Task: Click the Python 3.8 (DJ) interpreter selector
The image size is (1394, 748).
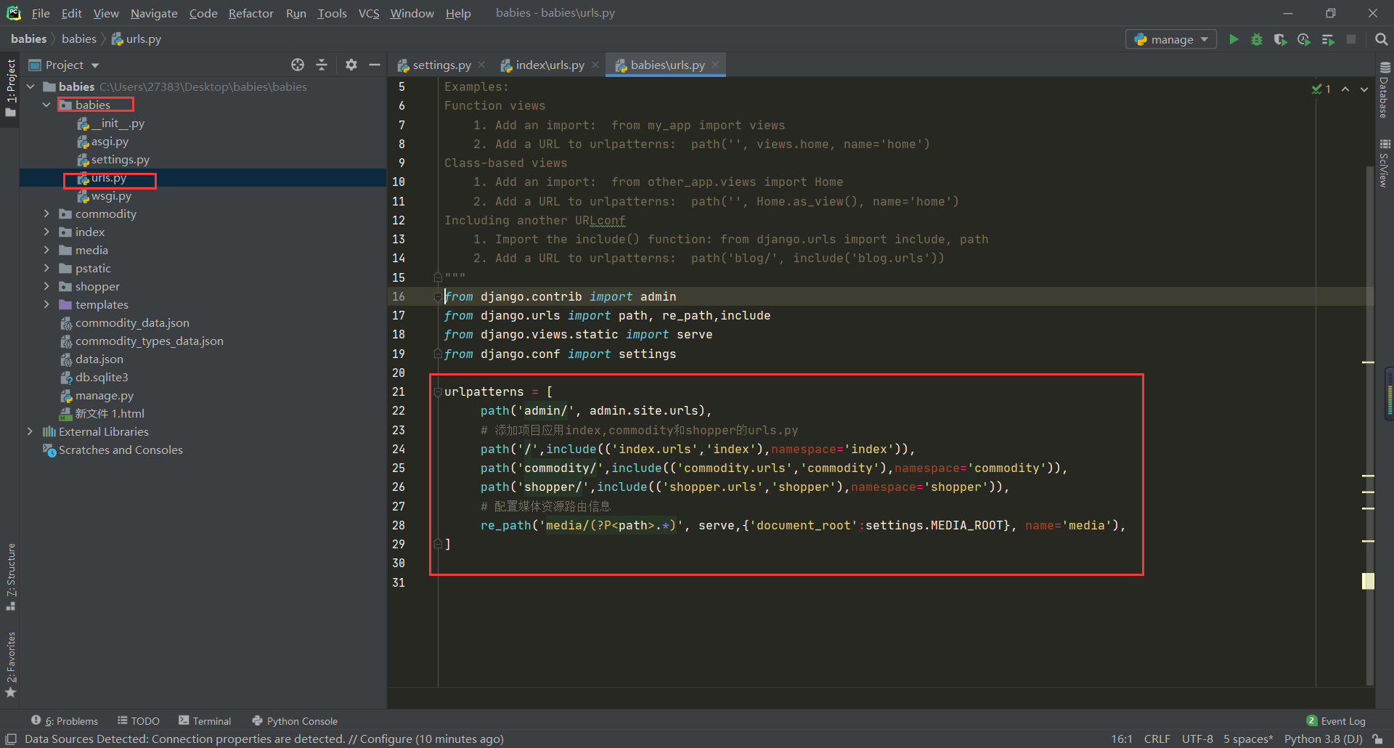Action: tap(1323, 739)
